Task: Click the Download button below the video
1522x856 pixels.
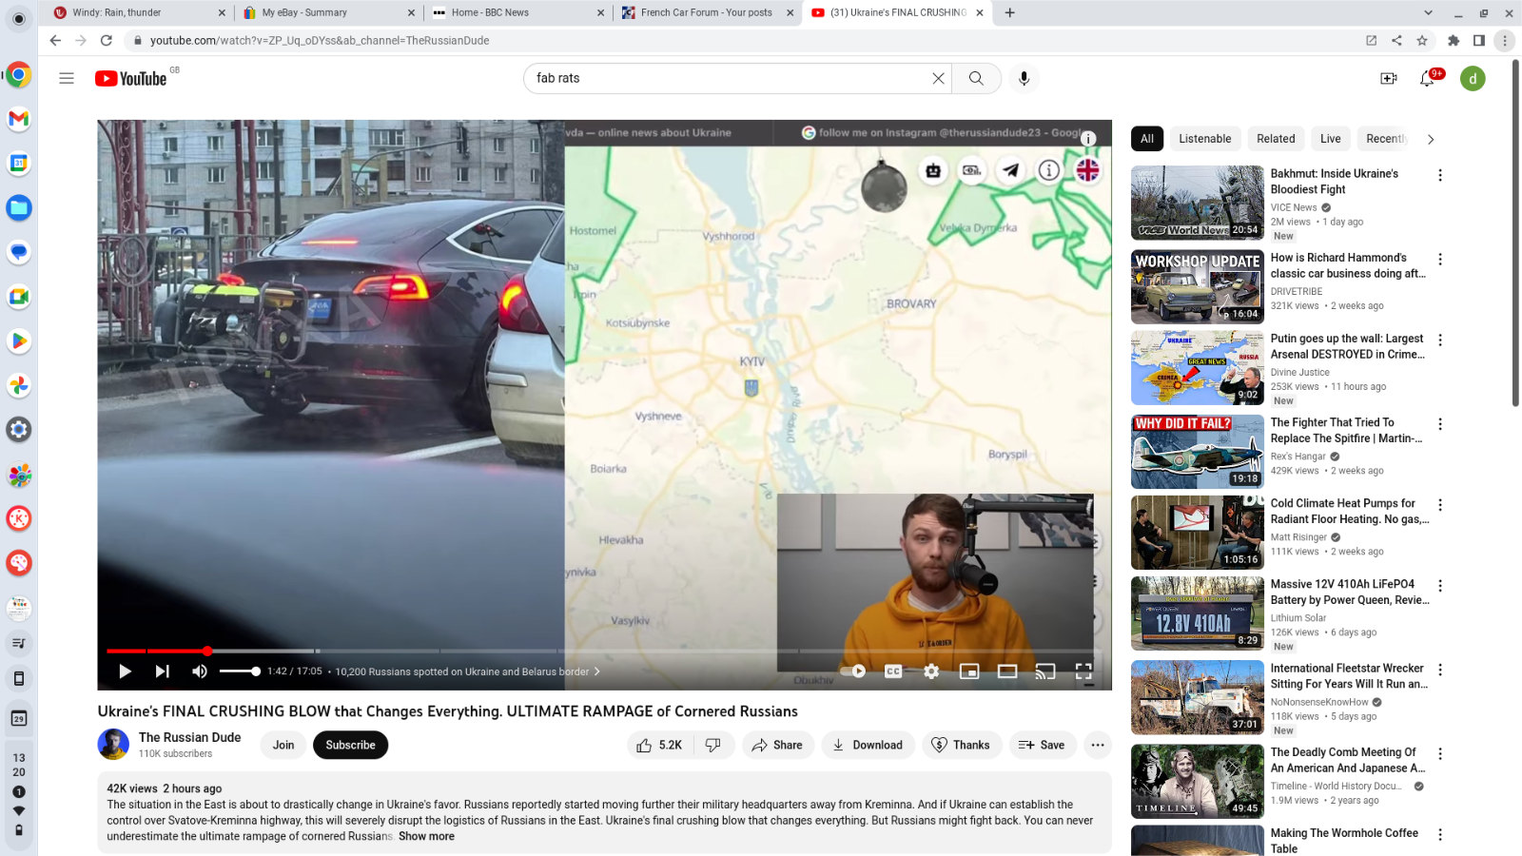Action: (x=868, y=745)
